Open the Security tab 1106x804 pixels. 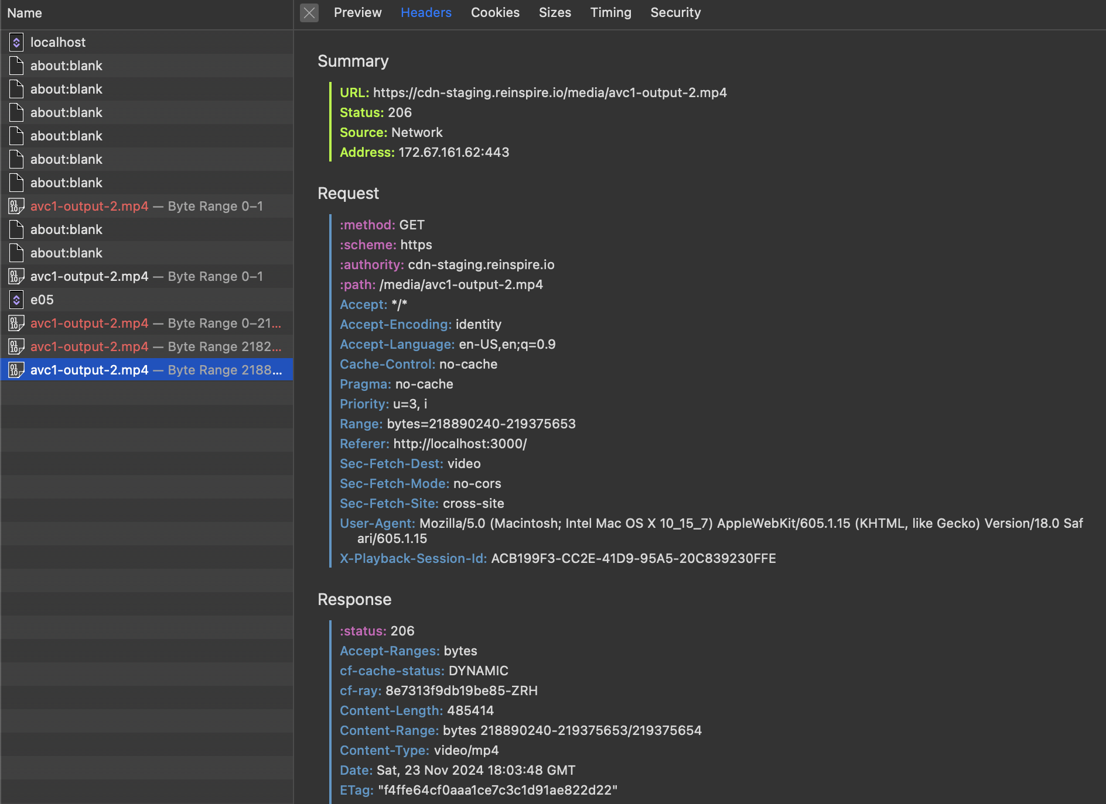(x=675, y=12)
